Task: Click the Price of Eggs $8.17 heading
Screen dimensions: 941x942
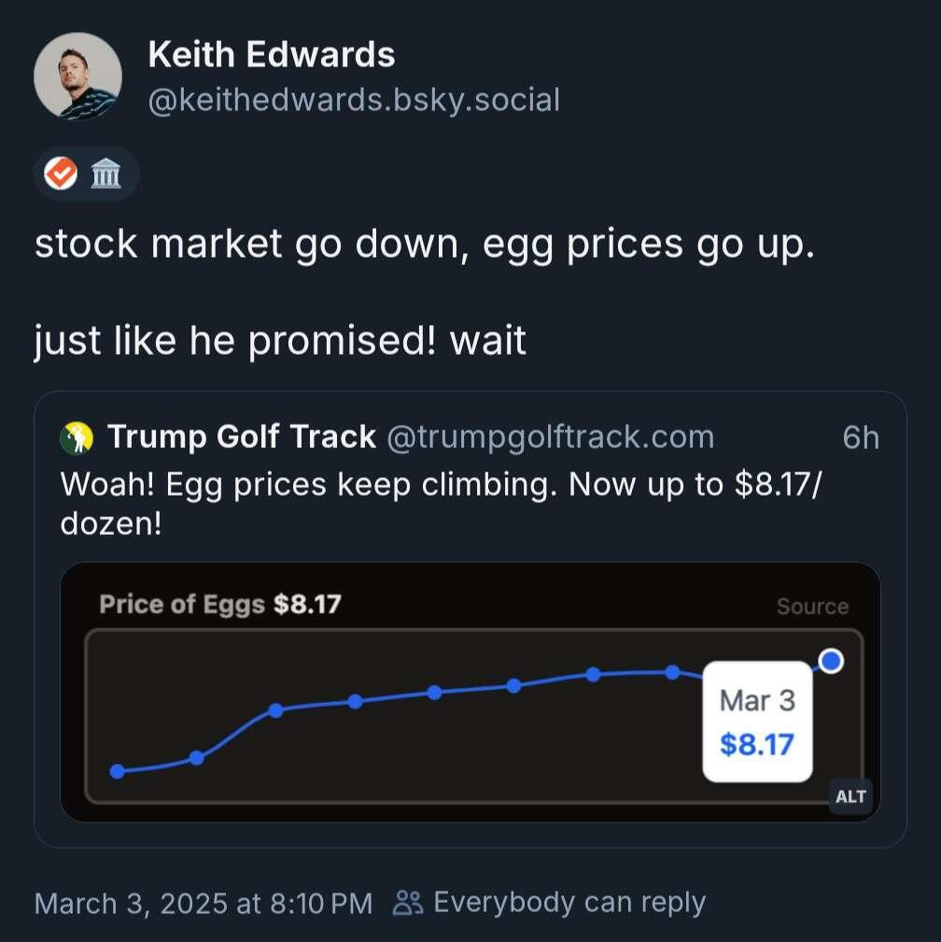Action: (x=220, y=604)
